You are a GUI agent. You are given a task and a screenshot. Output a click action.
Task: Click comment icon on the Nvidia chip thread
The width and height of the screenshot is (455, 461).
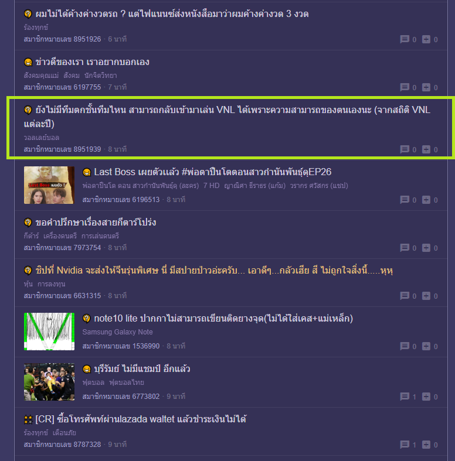(405, 295)
